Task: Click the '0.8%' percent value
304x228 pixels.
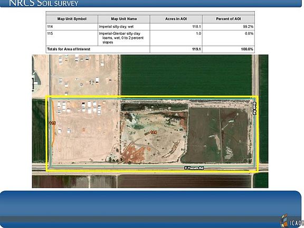Action: coord(249,34)
